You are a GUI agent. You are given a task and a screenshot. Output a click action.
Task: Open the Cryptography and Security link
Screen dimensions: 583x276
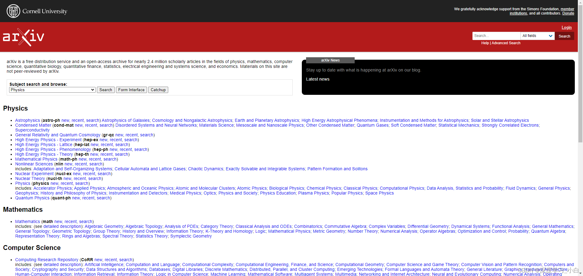coord(58,269)
